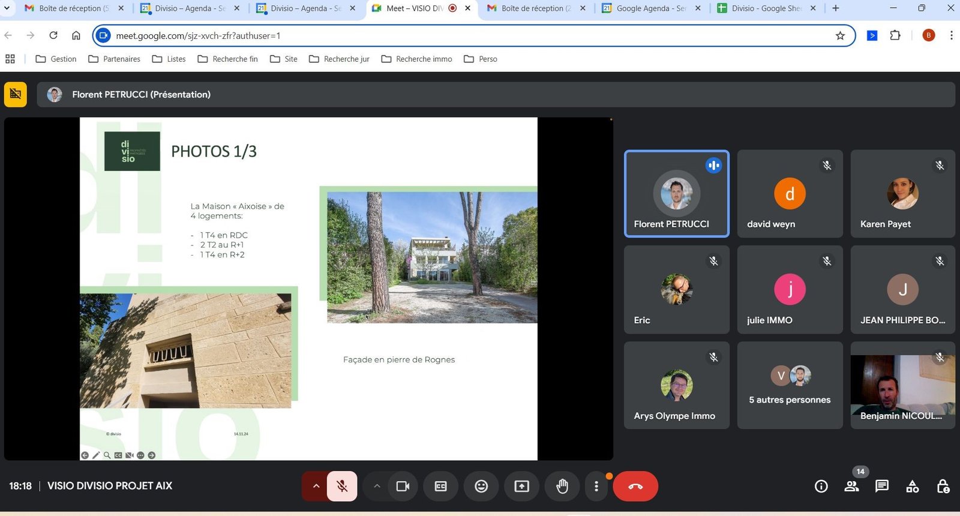Switch to second Boîte de réception tab
Image resolution: width=960 pixels, height=516 pixels.
[536, 8]
